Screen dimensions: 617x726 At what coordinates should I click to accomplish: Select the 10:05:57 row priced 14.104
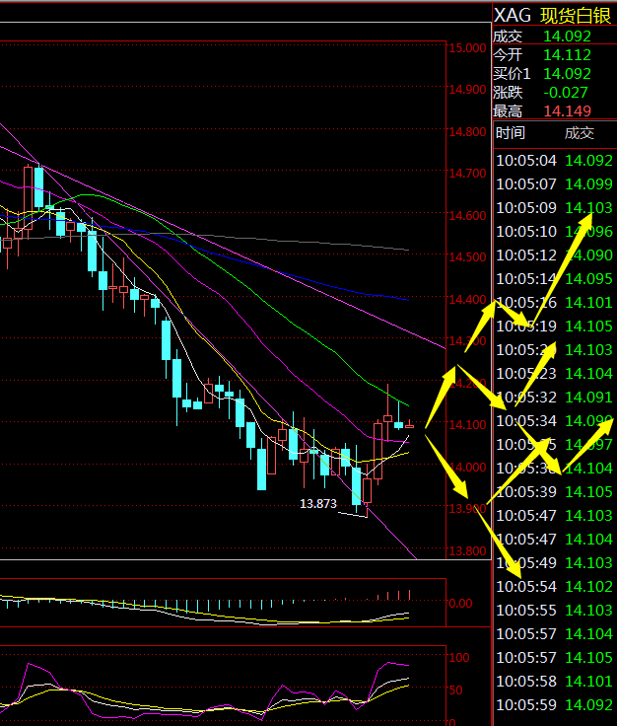[554, 634]
